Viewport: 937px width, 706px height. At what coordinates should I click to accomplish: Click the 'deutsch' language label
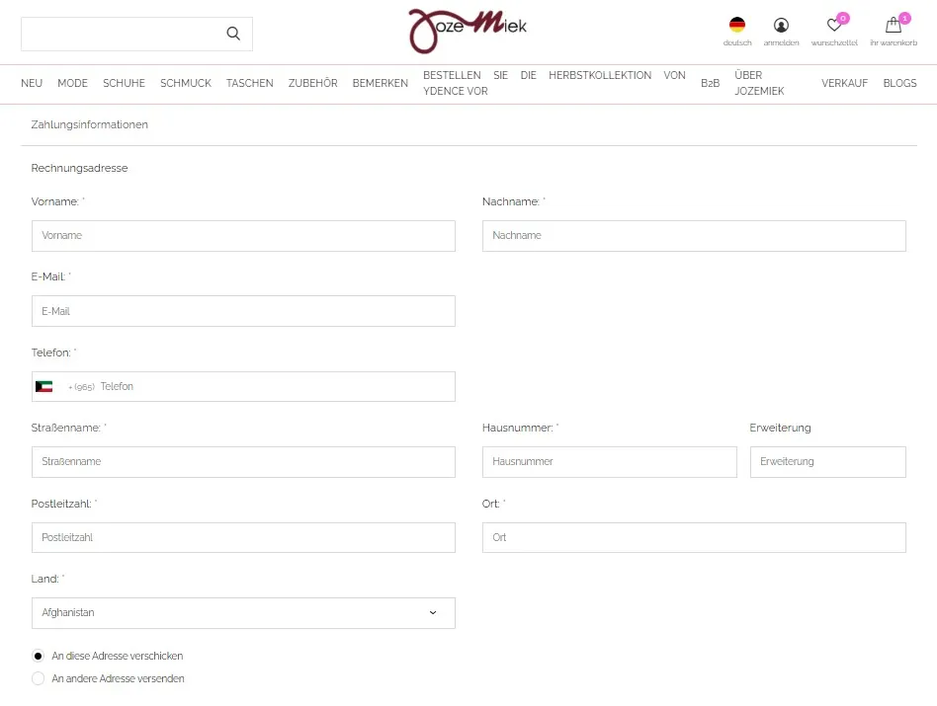(x=736, y=43)
